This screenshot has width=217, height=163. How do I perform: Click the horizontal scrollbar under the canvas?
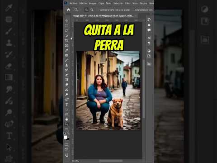pyautogui.click(x=111, y=161)
